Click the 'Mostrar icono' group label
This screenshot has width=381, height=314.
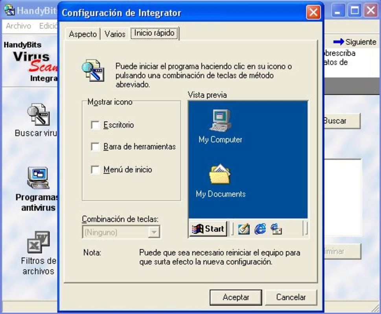[110, 102]
